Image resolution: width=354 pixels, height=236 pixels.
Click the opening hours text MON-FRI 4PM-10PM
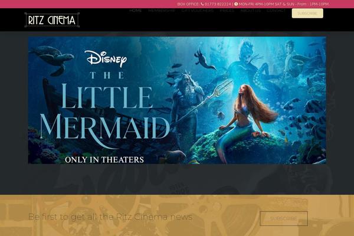coord(256,4)
